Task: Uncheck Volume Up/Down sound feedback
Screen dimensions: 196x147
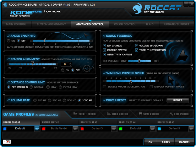Action: tap(137, 46)
